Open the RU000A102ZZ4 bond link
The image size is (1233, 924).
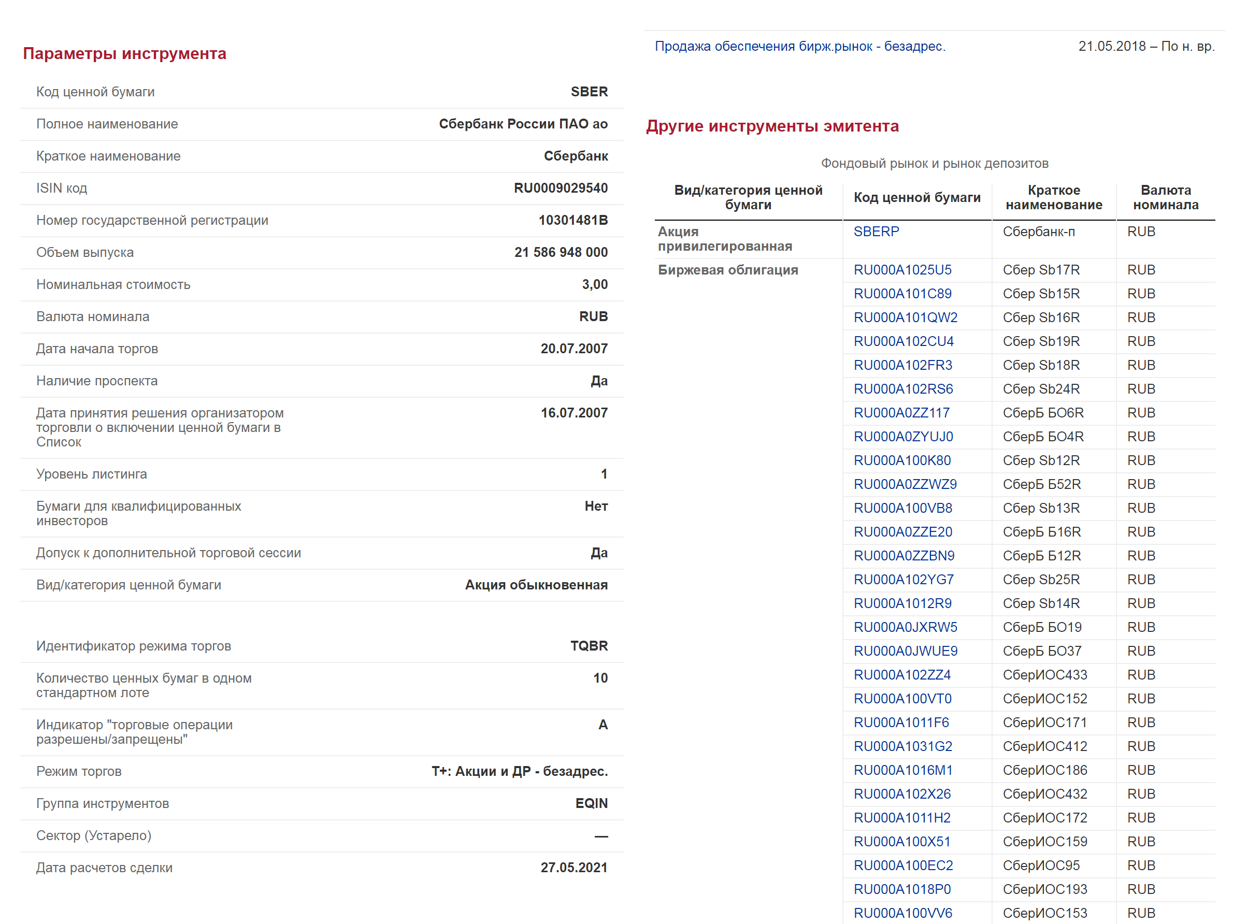click(902, 675)
